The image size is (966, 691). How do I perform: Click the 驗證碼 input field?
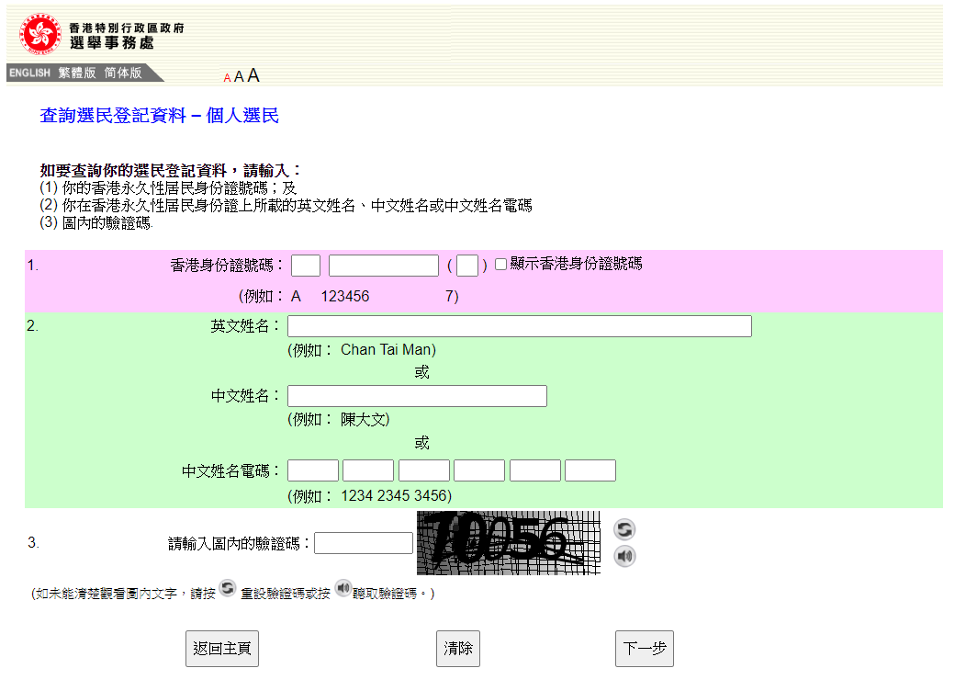pos(363,543)
